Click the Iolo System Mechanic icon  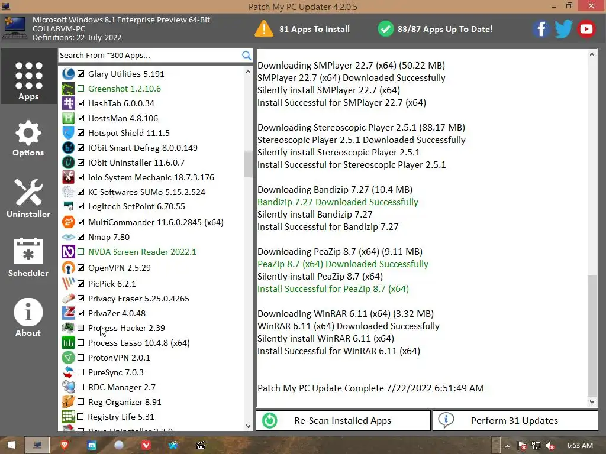[x=68, y=177]
